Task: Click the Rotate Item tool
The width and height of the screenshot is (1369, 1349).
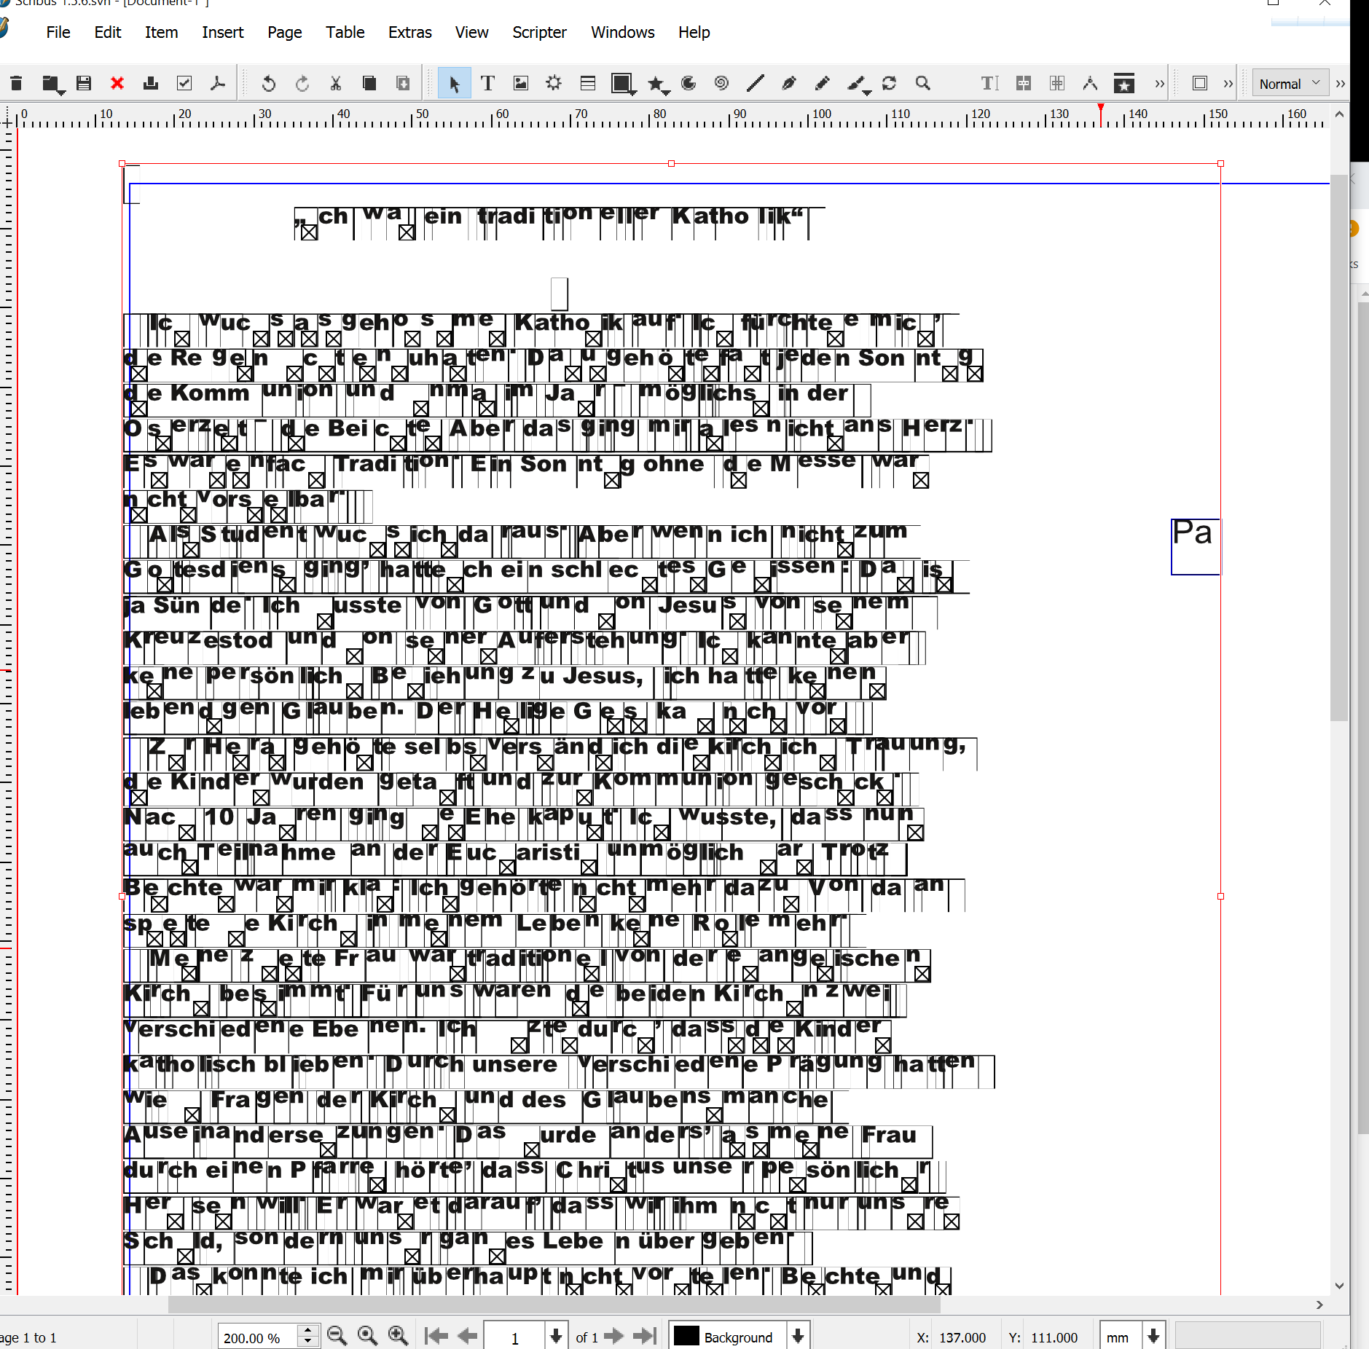Action: click(x=889, y=84)
